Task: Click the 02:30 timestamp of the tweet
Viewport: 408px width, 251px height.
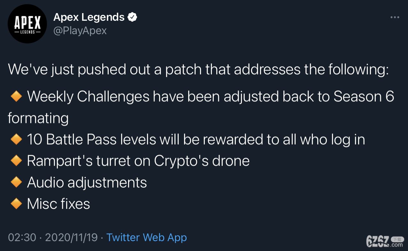Action: (22, 238)
